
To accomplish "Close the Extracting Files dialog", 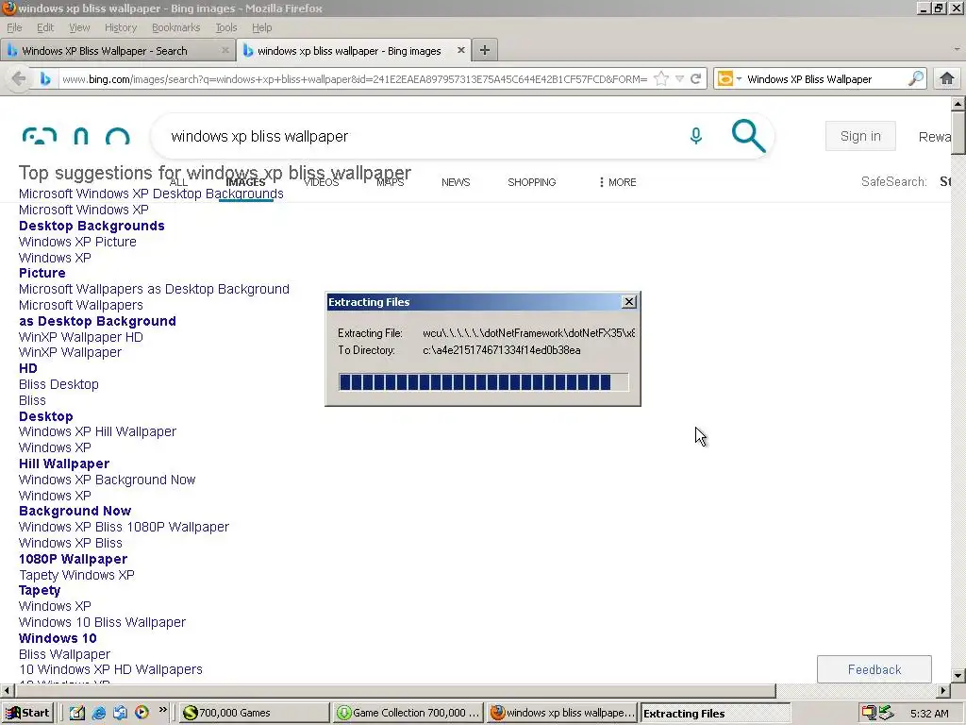I will tap(628, 301).
